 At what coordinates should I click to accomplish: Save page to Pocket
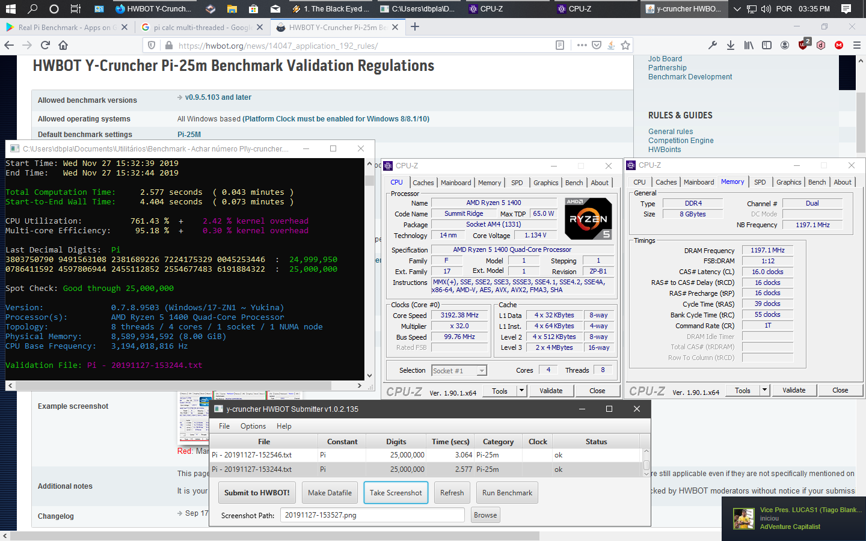tap(597, 45)
